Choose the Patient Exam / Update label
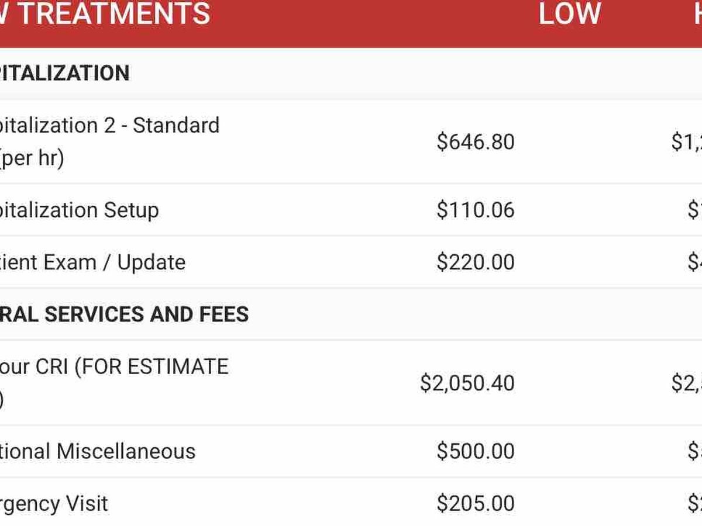 [x=92, y=262]
